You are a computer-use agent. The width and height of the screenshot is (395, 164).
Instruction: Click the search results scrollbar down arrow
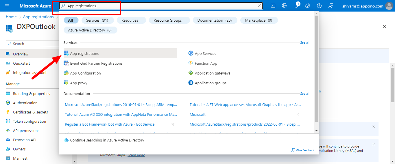(316, 131)
